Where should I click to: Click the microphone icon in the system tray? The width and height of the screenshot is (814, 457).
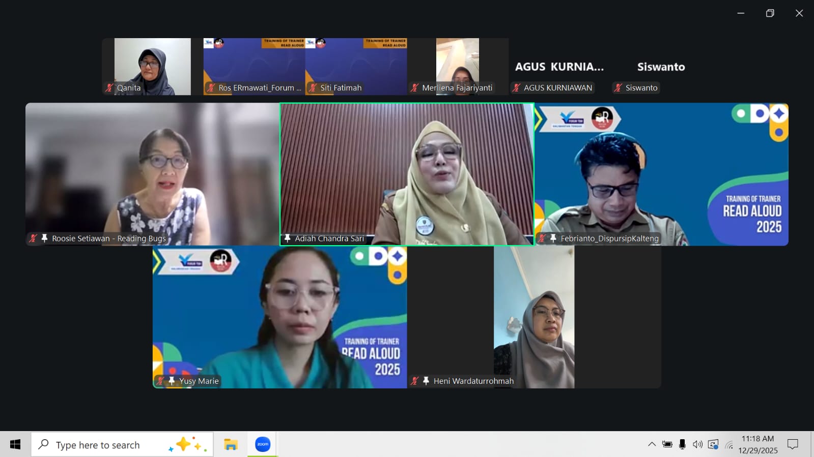click(x=682, y=444)
